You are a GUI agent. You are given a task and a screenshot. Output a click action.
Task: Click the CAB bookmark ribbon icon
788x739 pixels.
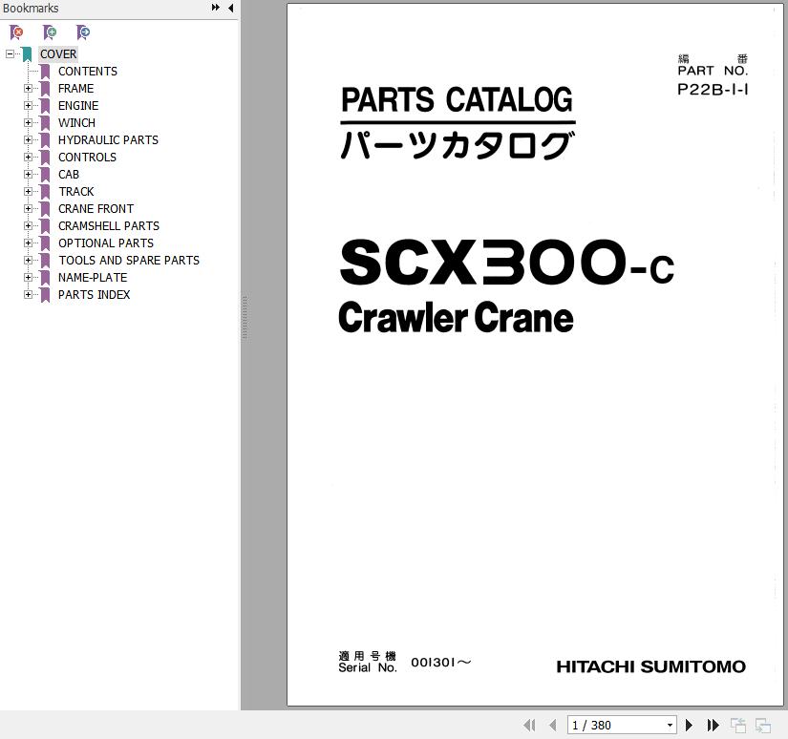[x=45, y=175]
